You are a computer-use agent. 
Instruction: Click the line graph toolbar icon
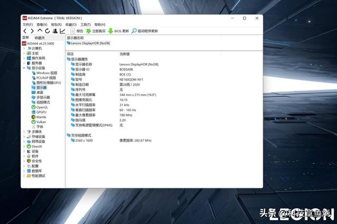[x=63, y=31]
